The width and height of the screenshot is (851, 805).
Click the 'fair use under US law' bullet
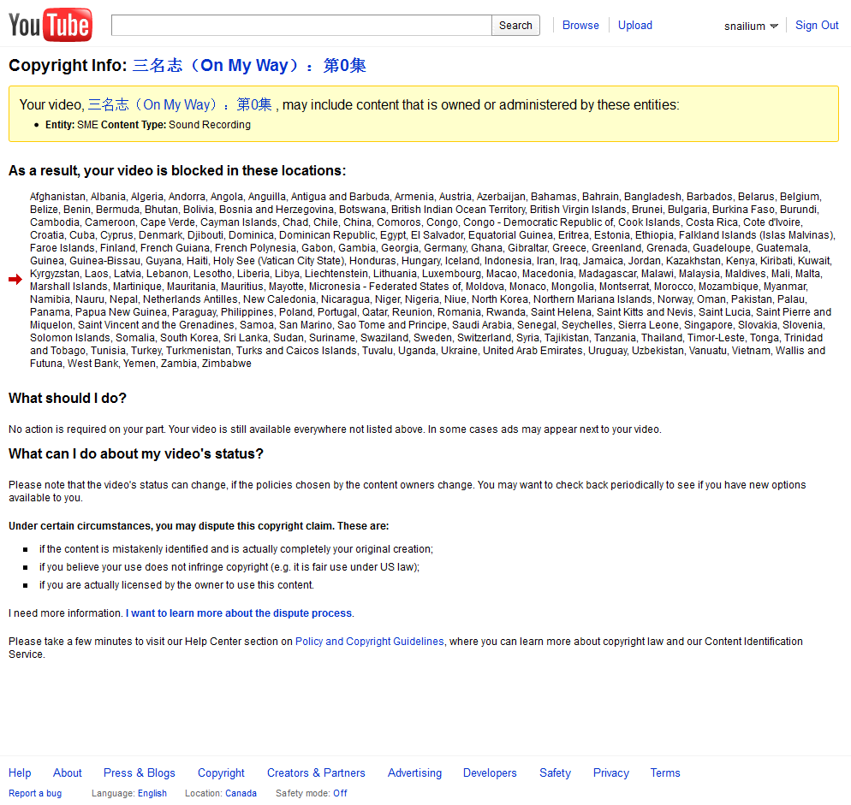tap(229, 567)
